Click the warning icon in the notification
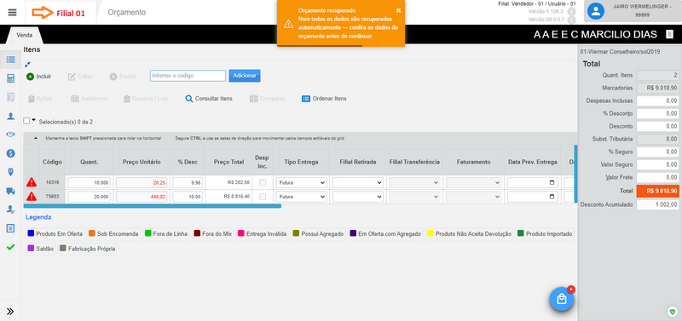682x321 pixels. pos(288,24)
